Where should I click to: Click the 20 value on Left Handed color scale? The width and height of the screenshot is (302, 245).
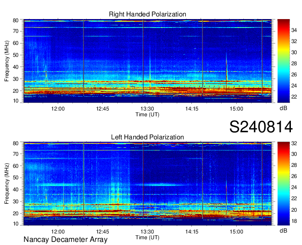[x=294, y=210]
